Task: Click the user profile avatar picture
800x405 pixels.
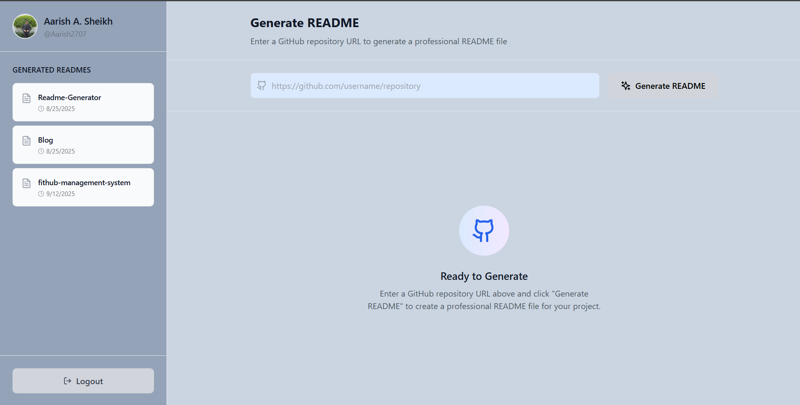Action: coord(25,26)
